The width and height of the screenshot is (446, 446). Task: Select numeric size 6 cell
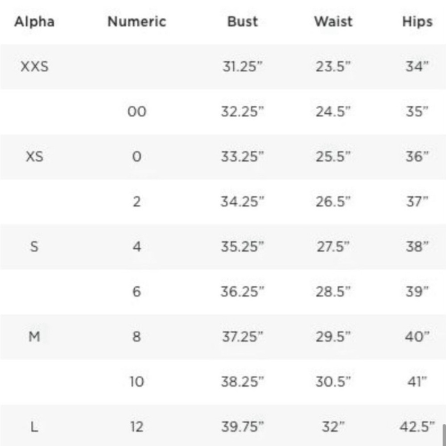(137, 292)
